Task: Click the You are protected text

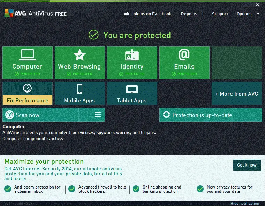Action: tap(137, 35)
